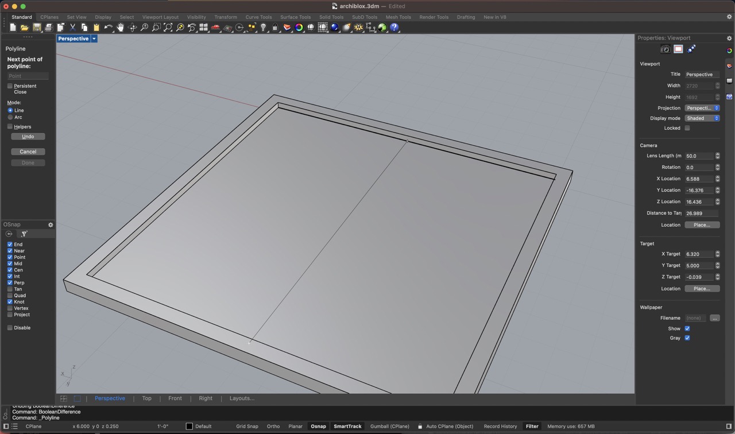Viewport: 735px width, 434px height.
Task: Check the Disable osnap checkbox
Action: 10,328
